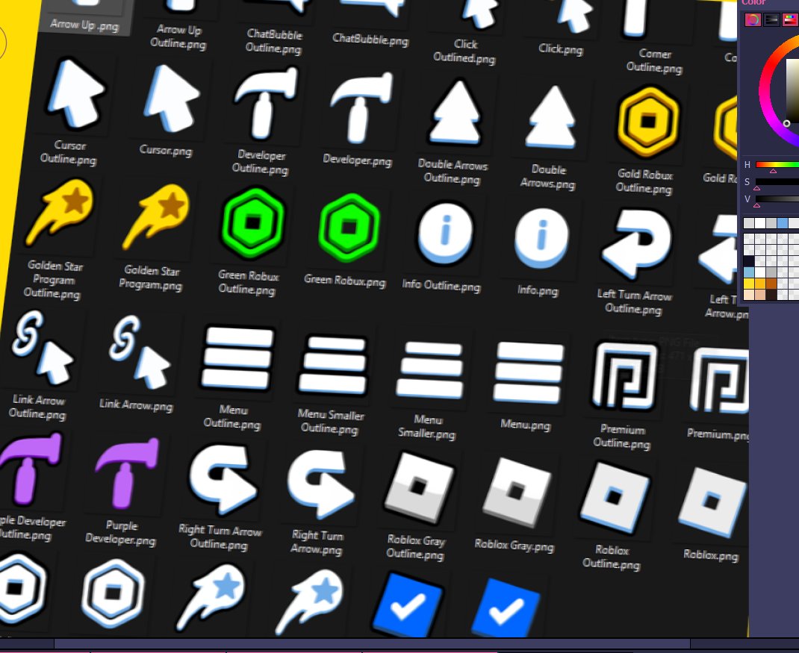Screen dimensions: 799x653
Task: Click the "ChatBubble Outline.png" file label
Action: (x=274, y=41)
